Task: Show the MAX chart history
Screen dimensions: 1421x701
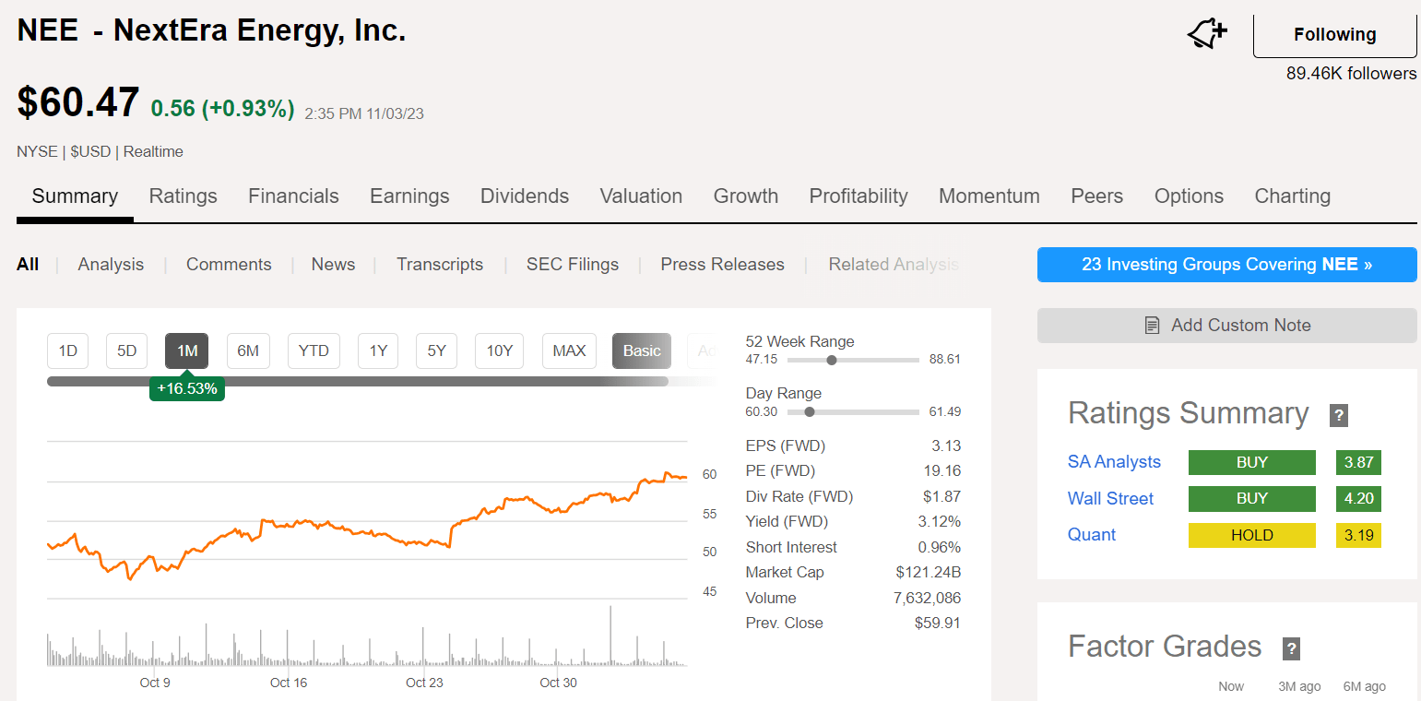Action: pos(569,350)
